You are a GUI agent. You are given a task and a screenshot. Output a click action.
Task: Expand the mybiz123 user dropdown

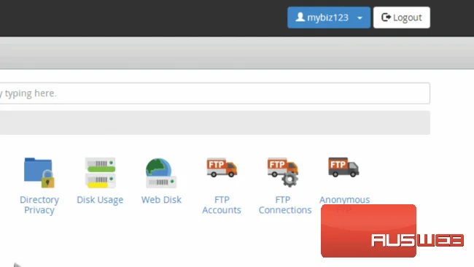(329, 18)
